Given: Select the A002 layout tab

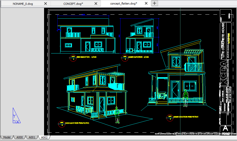Looking at the screenshot, I should pyautogui.click(x=44, y=137).
